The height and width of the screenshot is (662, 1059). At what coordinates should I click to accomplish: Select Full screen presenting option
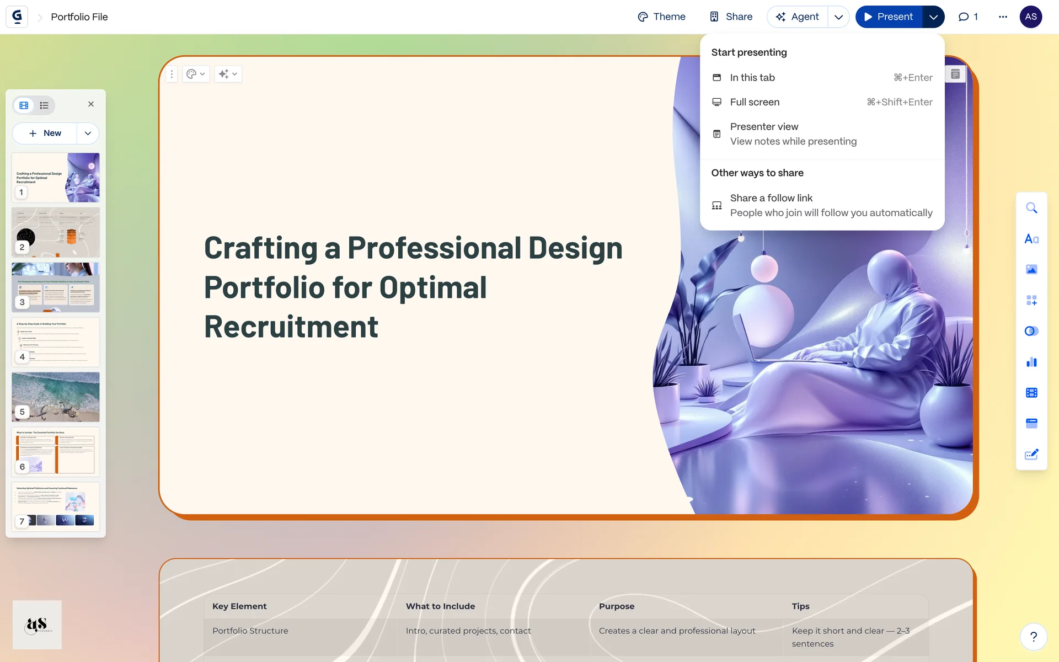755,102
